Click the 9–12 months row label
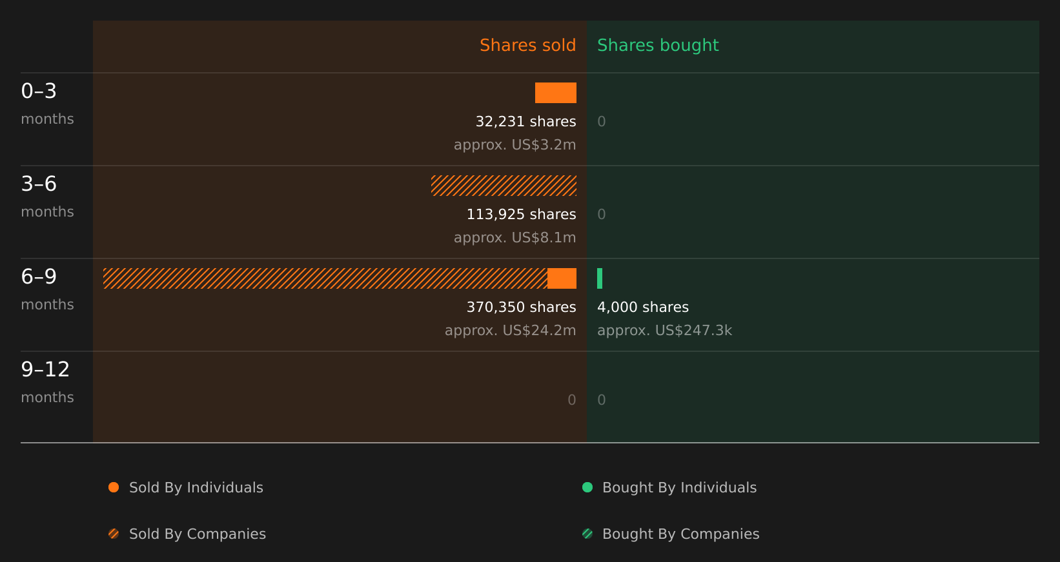 [x=47, y=382]
